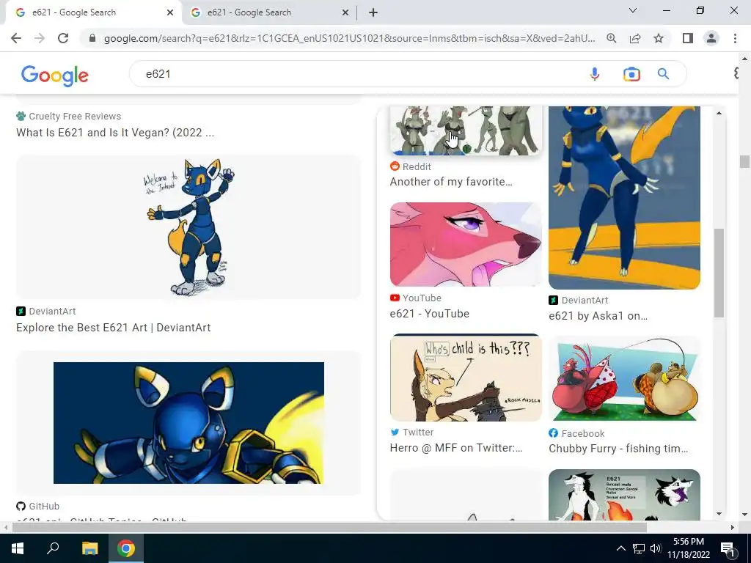Viewport: 751px width, 563px height.
Task: Open 'Explore the Best E621 Art | DeviantArt' link
Action: pyautogui.click(x=114, y=328)
